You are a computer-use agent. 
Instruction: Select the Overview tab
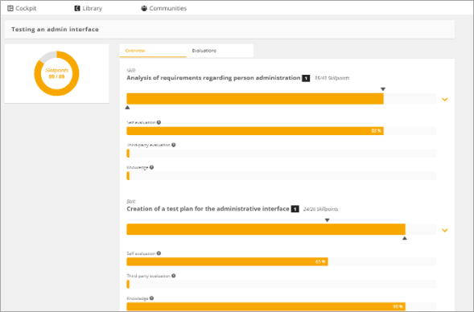click(153, 51)
